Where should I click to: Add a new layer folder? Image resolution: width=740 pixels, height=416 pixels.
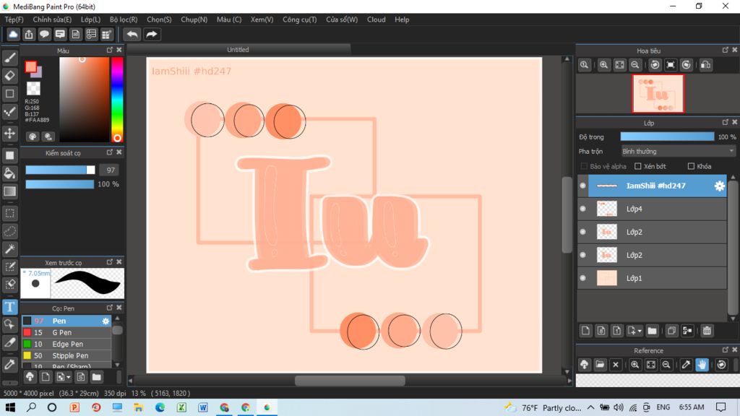pos(653,331)
